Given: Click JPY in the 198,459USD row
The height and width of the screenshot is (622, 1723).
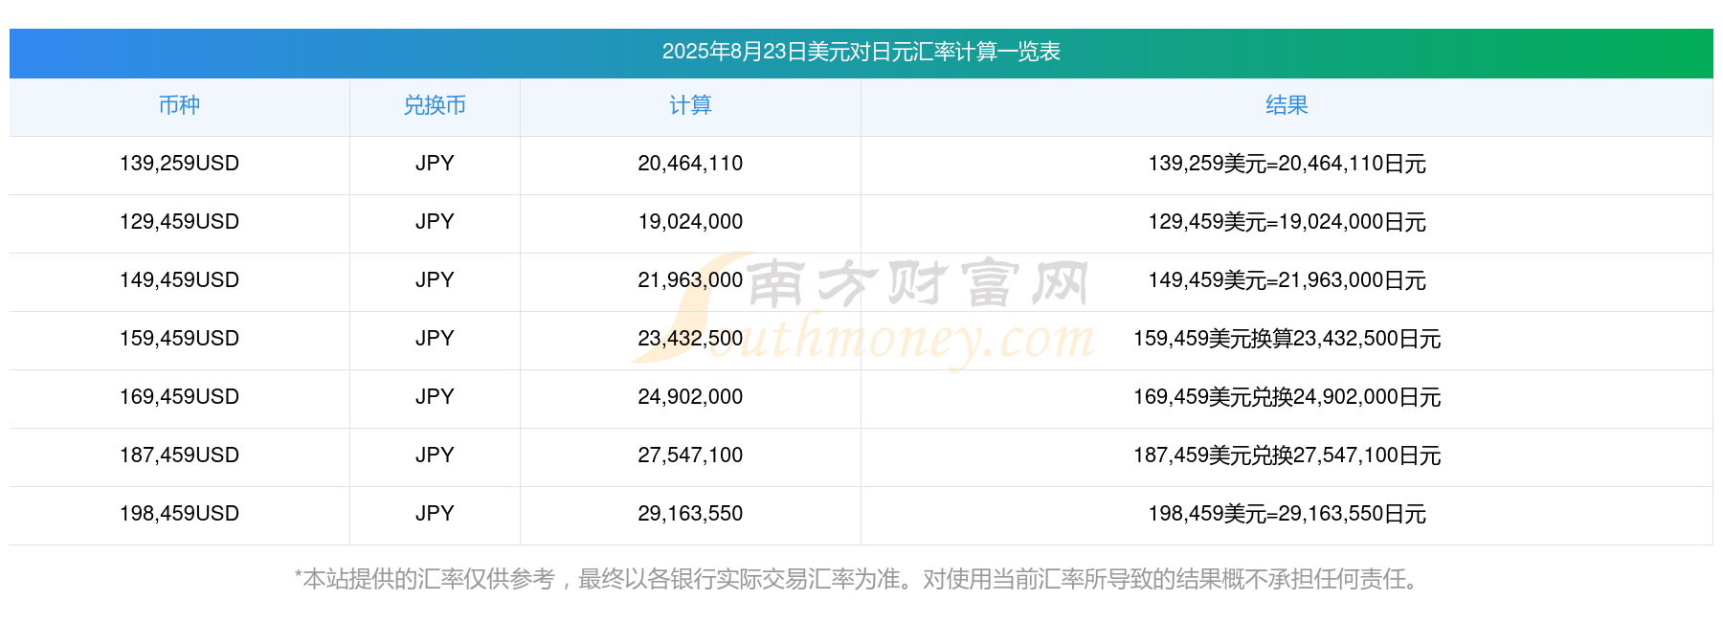Looking at the screenshot, I should pos(435,514).
